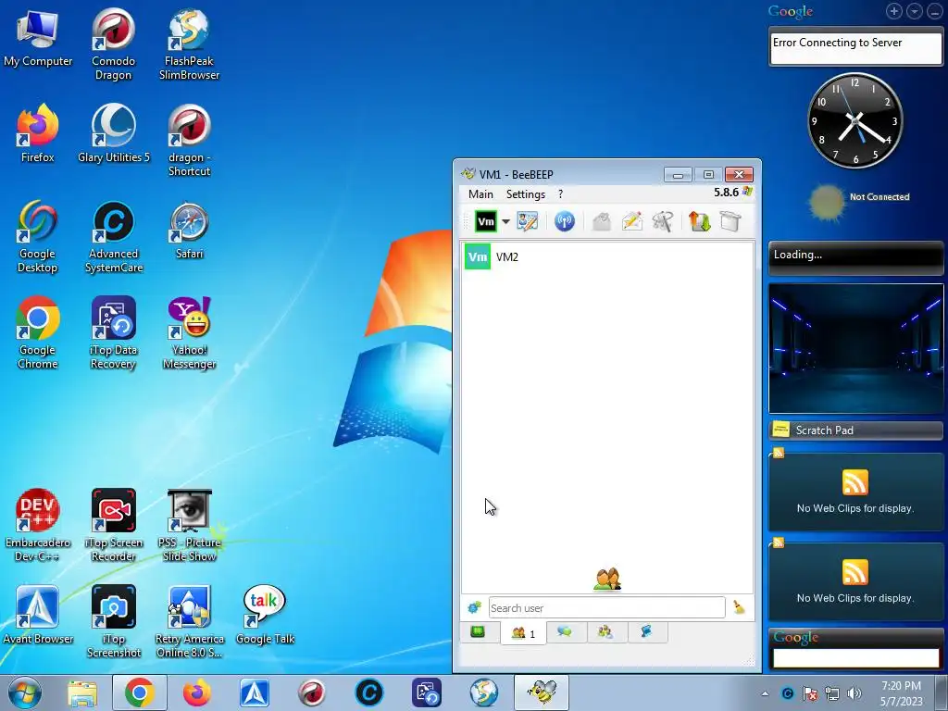
Task: Click the grayed-out house message icon in BeeBEEP toolbar
Action: coord(601,221)
